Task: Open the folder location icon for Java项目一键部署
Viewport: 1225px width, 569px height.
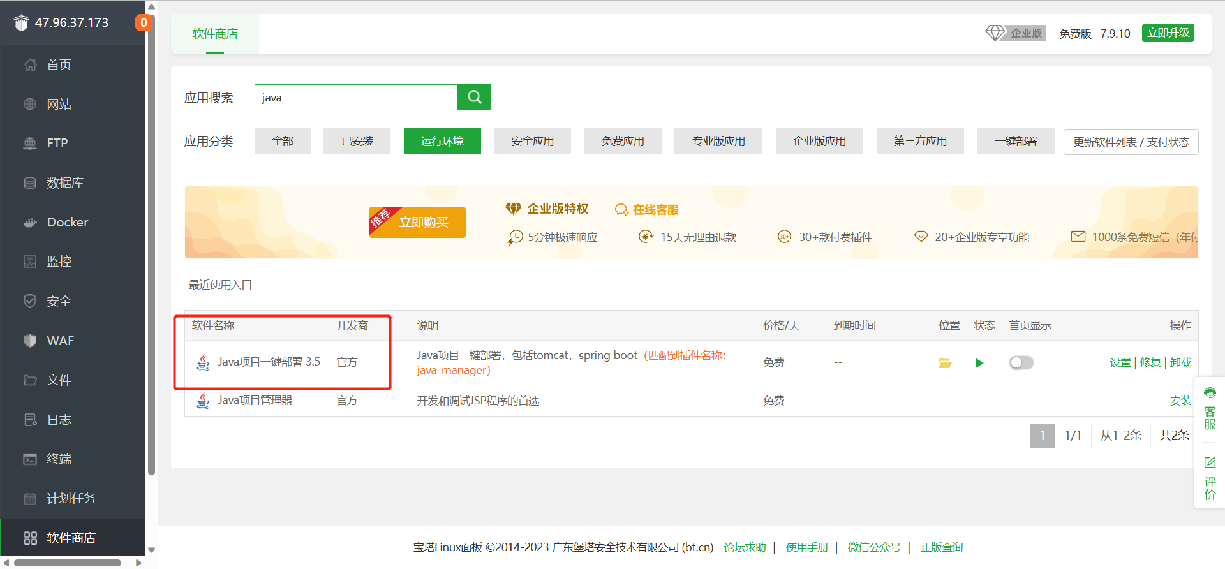Action: click(x=945, y=363)
